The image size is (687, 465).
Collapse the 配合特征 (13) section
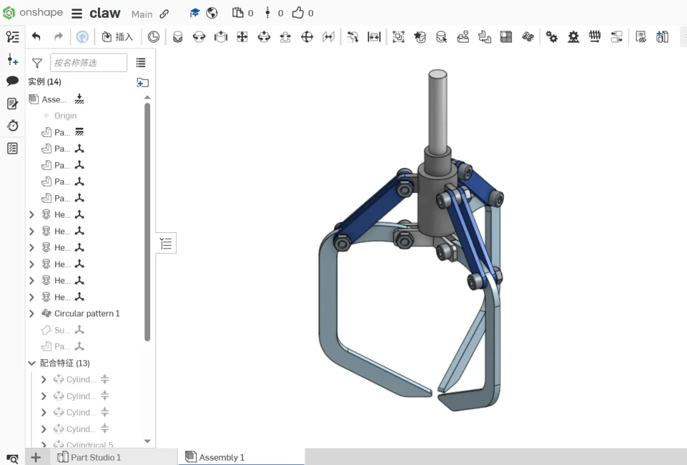point(32,363)
